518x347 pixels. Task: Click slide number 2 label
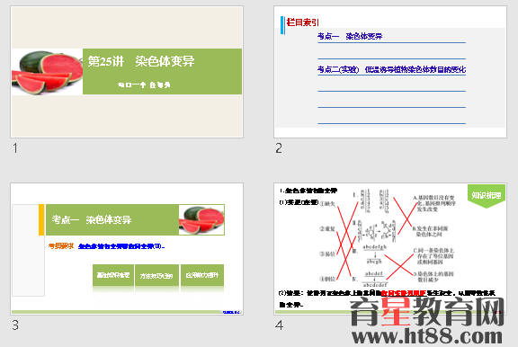pyautogui.click(x=279, y=148)
